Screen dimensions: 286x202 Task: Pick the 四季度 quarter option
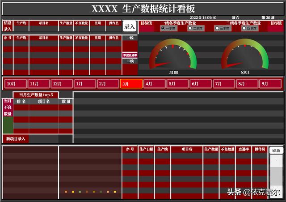point(244,28)
